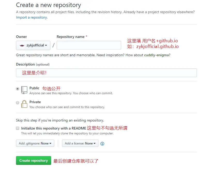Select the Public radio button
The width and height of the screenshot is (217, 170).
18,89
